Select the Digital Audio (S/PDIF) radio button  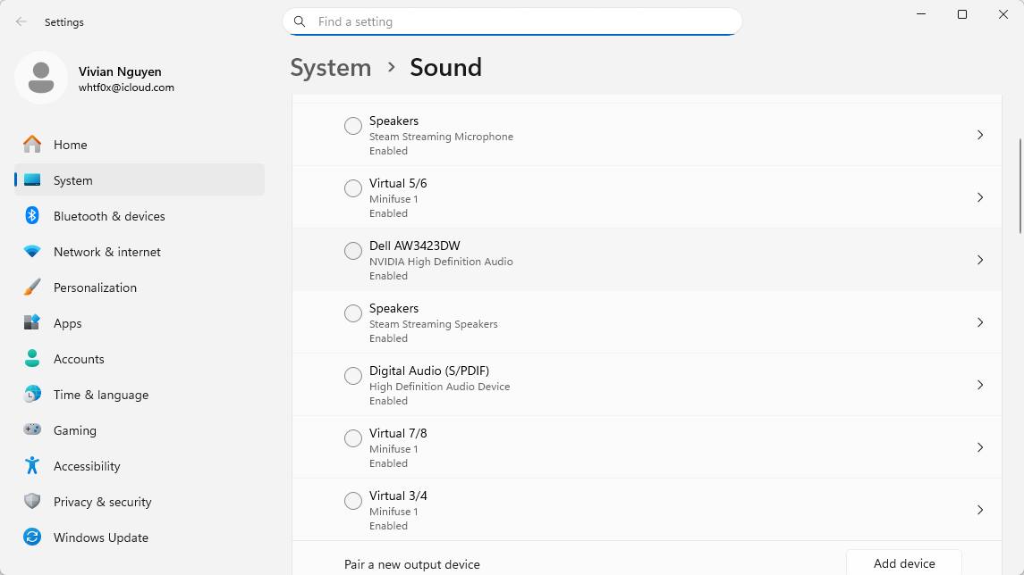[x=353, y=376]
